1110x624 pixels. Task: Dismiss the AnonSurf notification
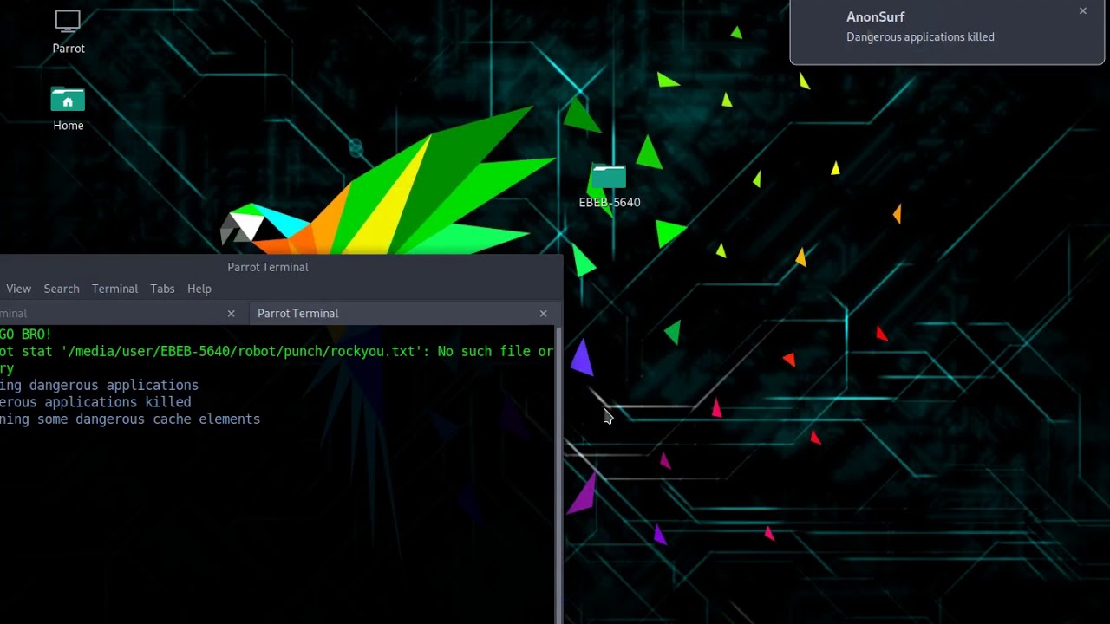coord(1082,11)
